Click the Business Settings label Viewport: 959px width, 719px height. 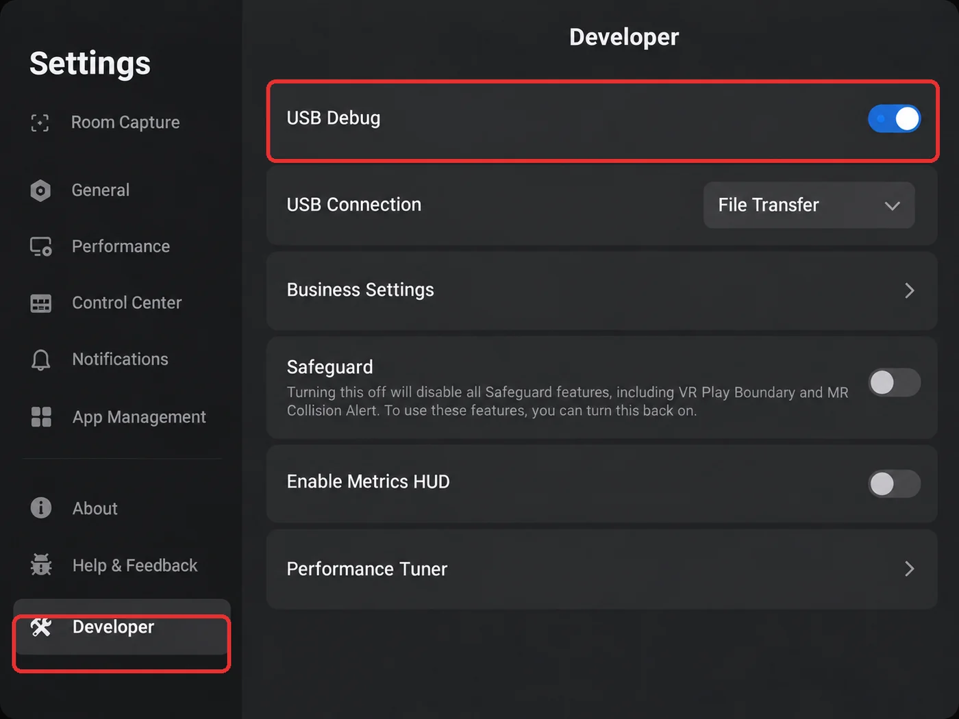click(x=360, y=290)
